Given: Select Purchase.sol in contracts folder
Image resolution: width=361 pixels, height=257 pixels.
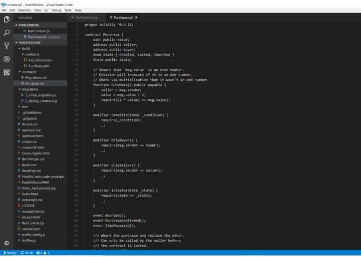Looking at the screenshot, I should (41, 83).
